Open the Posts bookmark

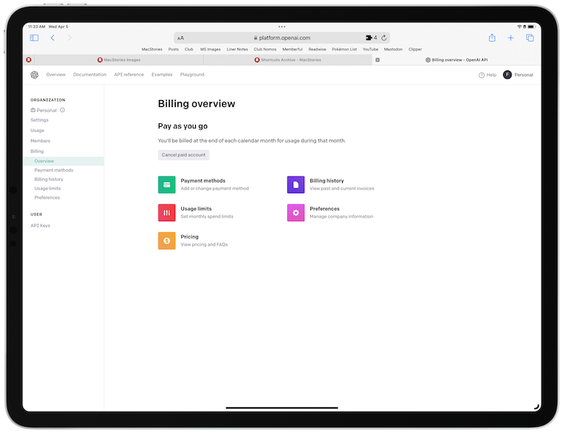coord(174,49)
